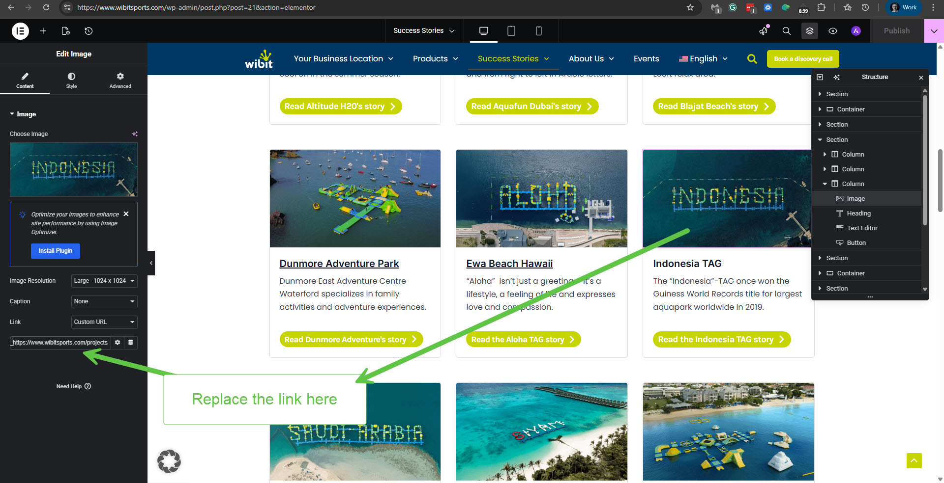The image size is (944, 483).
Task: Switch to desktop responsive view
Action: [x=484, y=31]
